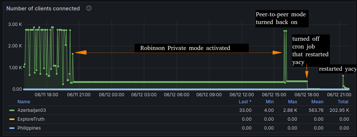
Task: Toggle the Philippines series in the legend
Action: point(29,128)
